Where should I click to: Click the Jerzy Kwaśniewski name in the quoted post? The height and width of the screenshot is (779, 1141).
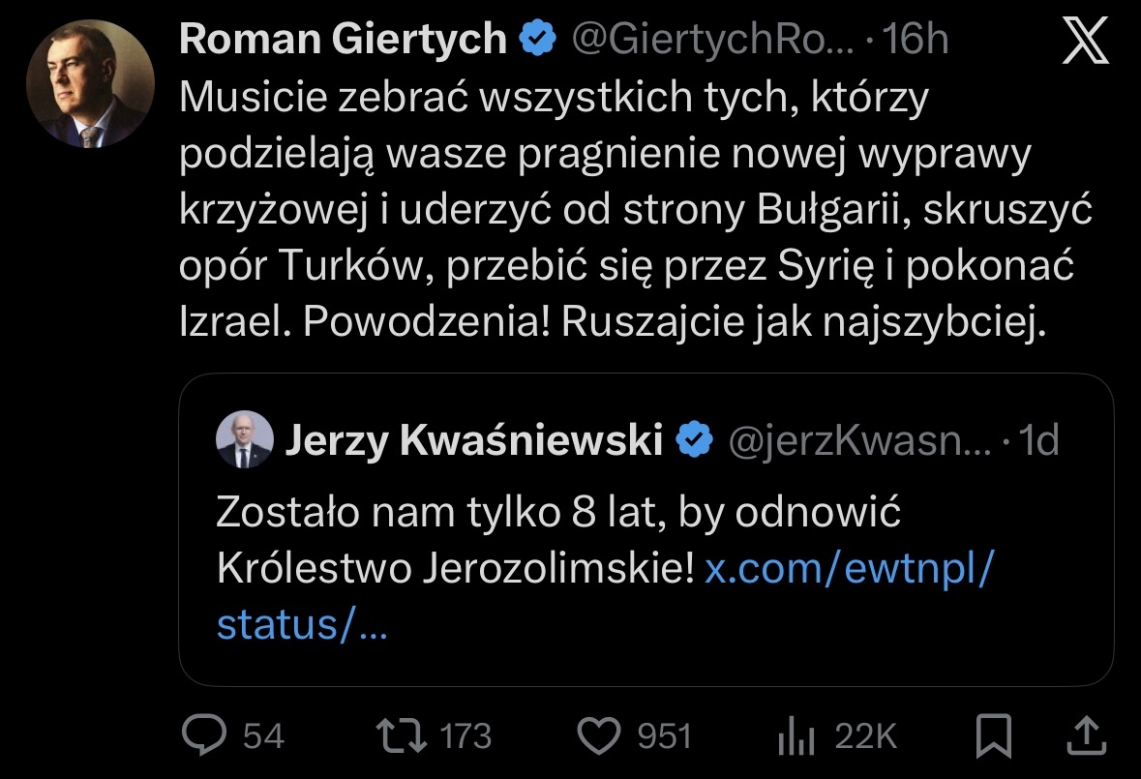click(473, 441)
